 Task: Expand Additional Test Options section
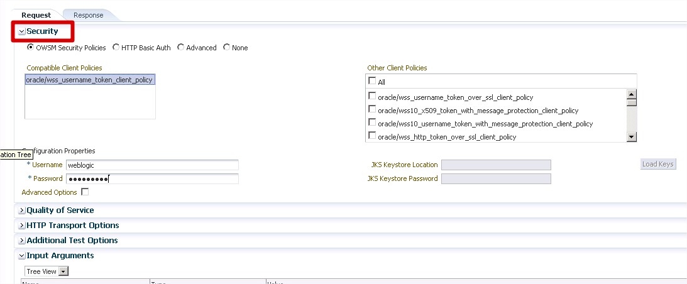(x=22, y=241)
